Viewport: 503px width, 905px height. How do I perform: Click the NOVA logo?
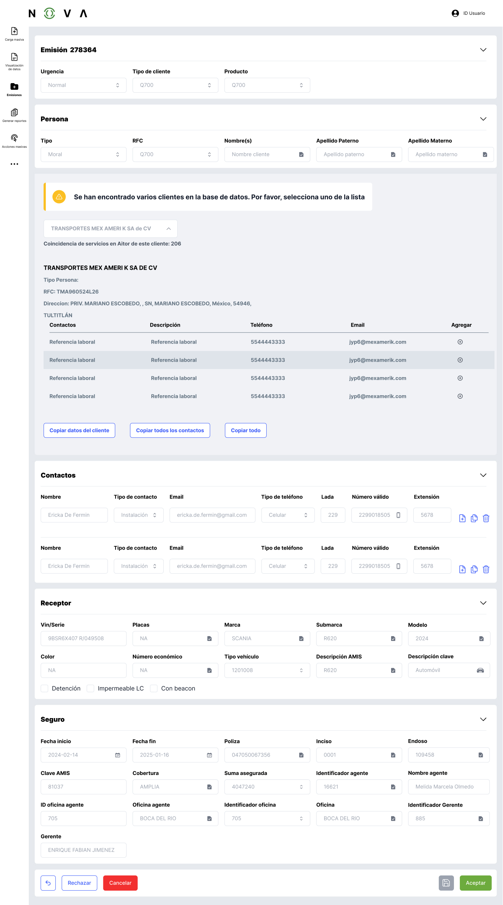coord(58,13)
